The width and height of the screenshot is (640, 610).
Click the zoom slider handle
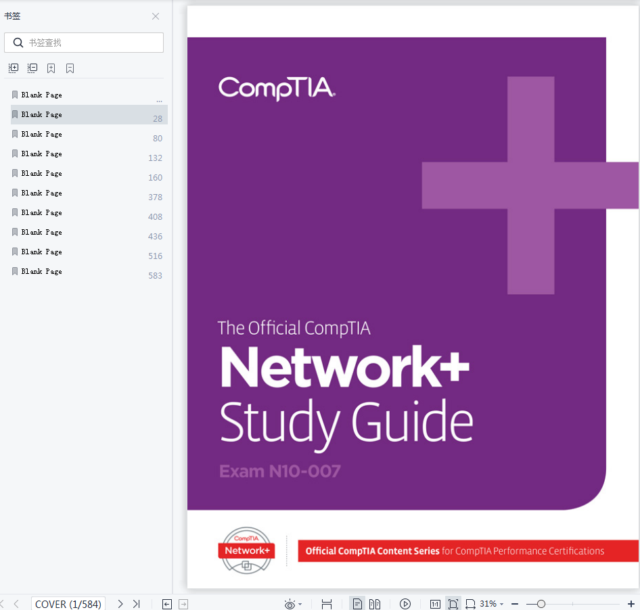pos(541,604)
